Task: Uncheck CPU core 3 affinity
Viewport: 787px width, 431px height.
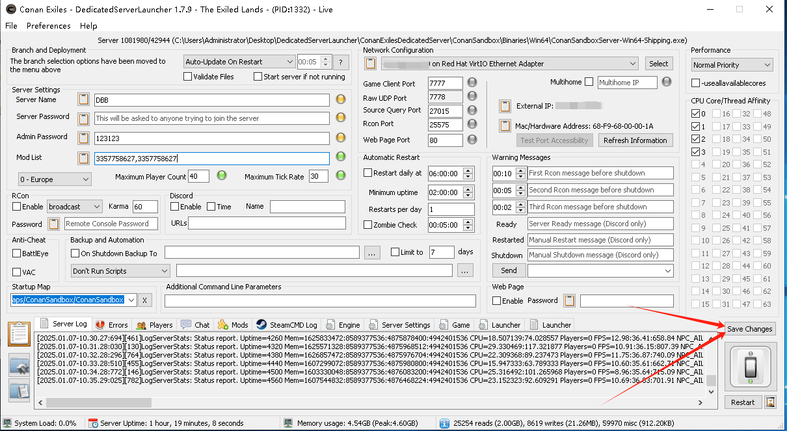Action: click(x=696, y=151)
